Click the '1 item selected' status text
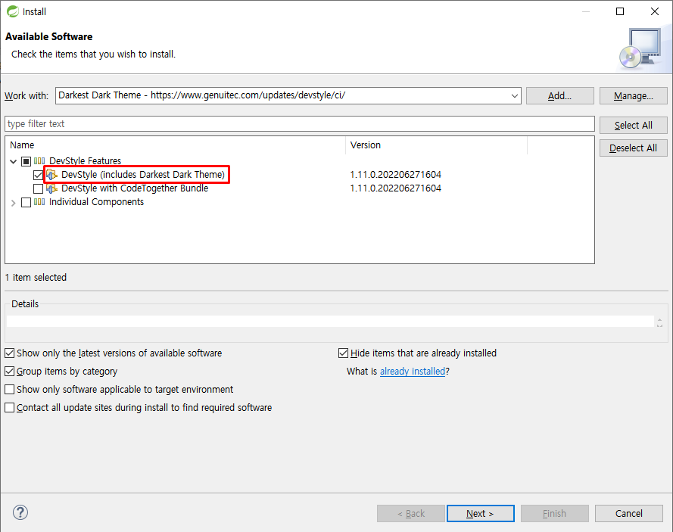 (36, 278)
